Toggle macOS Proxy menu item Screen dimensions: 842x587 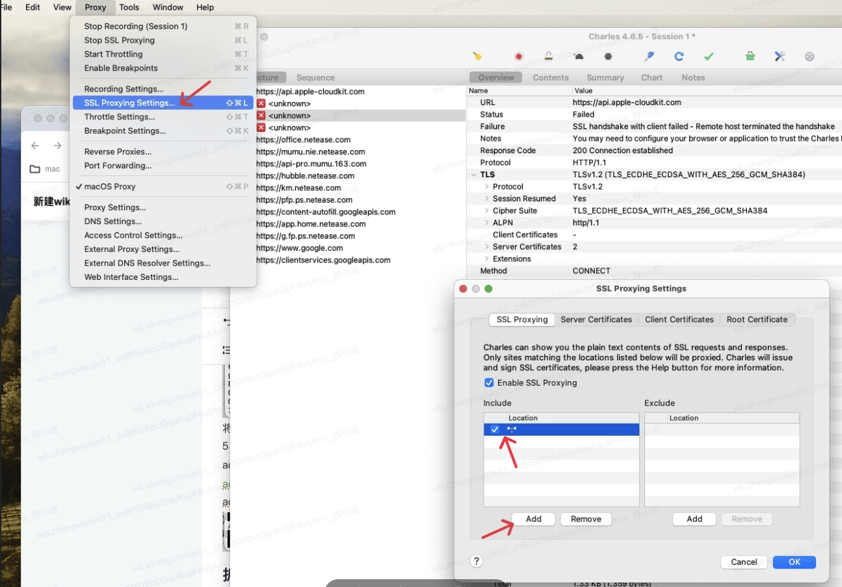click(x=110, y=186)
